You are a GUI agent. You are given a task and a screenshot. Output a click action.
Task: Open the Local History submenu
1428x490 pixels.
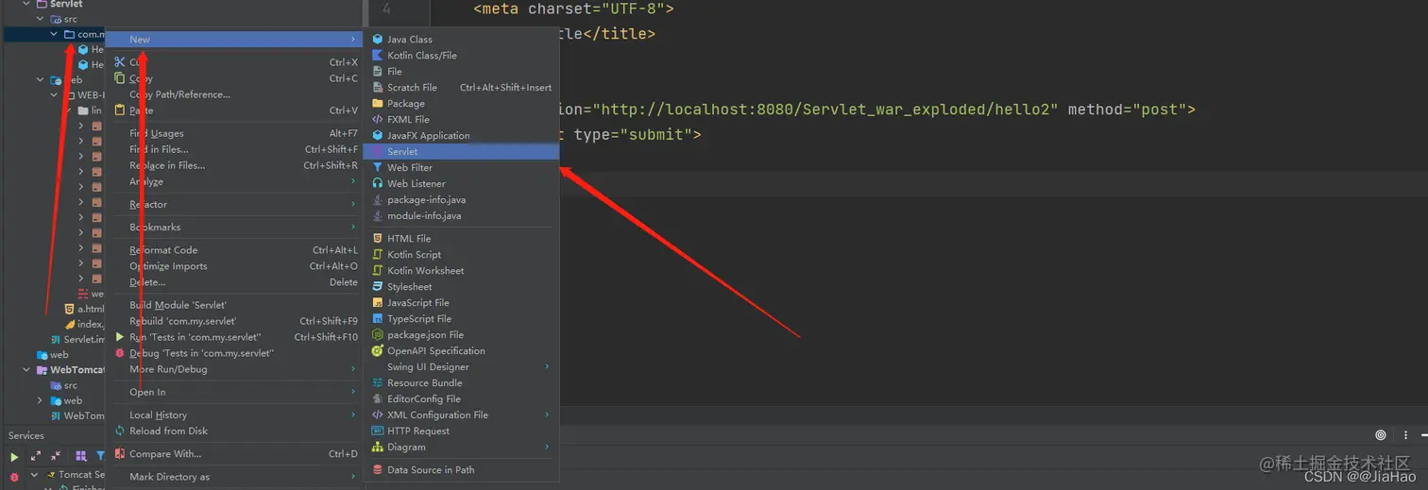tap(234, 415)
